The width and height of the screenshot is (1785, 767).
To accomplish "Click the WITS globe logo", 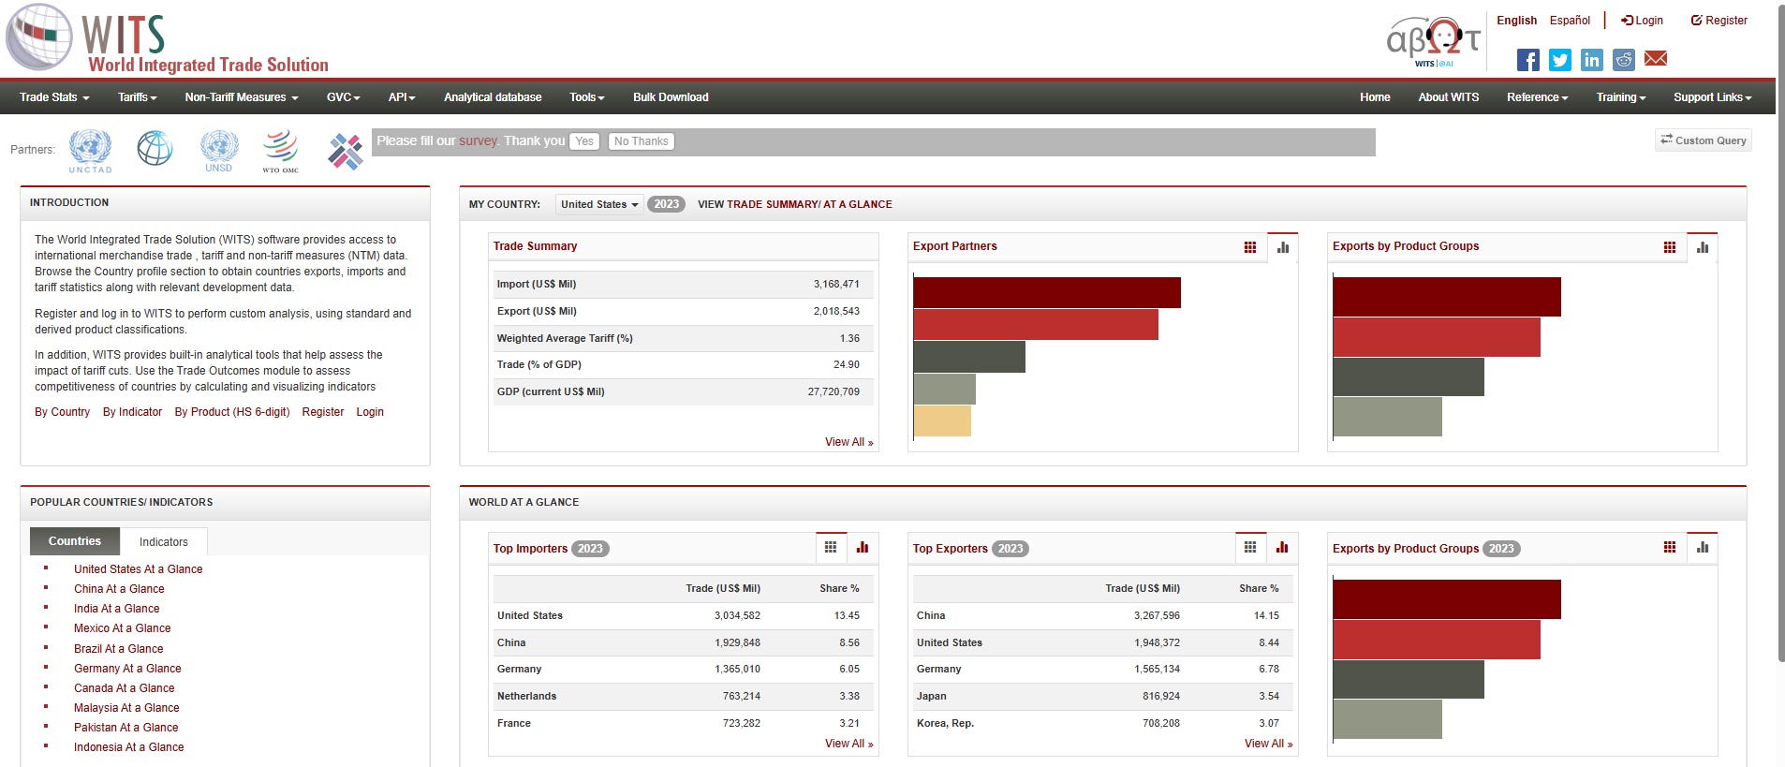I will pyautogui.click(x=39, y=37).
